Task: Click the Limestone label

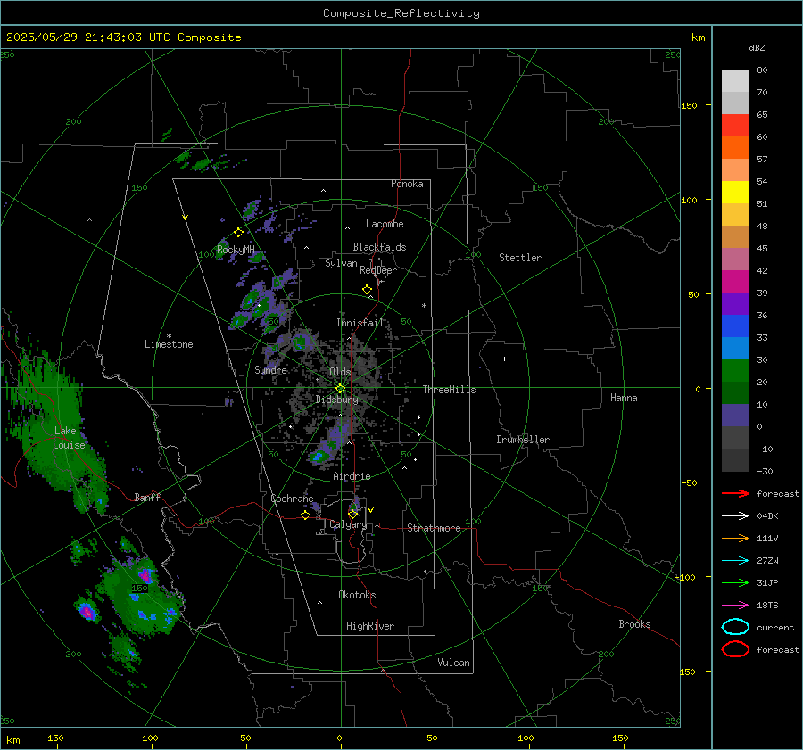Action: click(169, 344)
